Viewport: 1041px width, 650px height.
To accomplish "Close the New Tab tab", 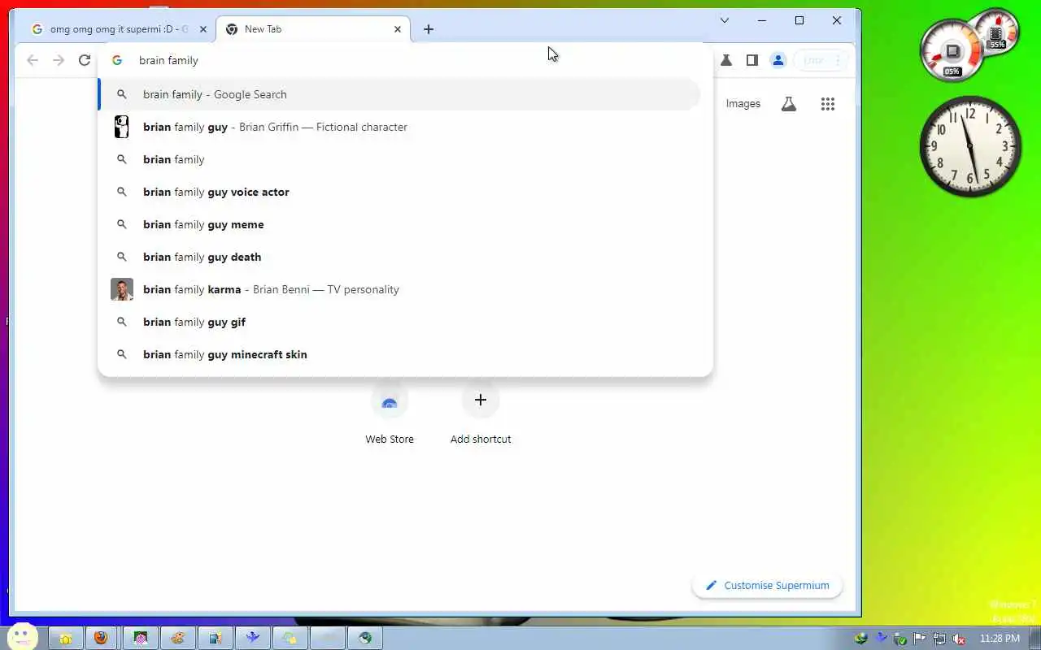I will pyautogui.click(x=398, y=29).
